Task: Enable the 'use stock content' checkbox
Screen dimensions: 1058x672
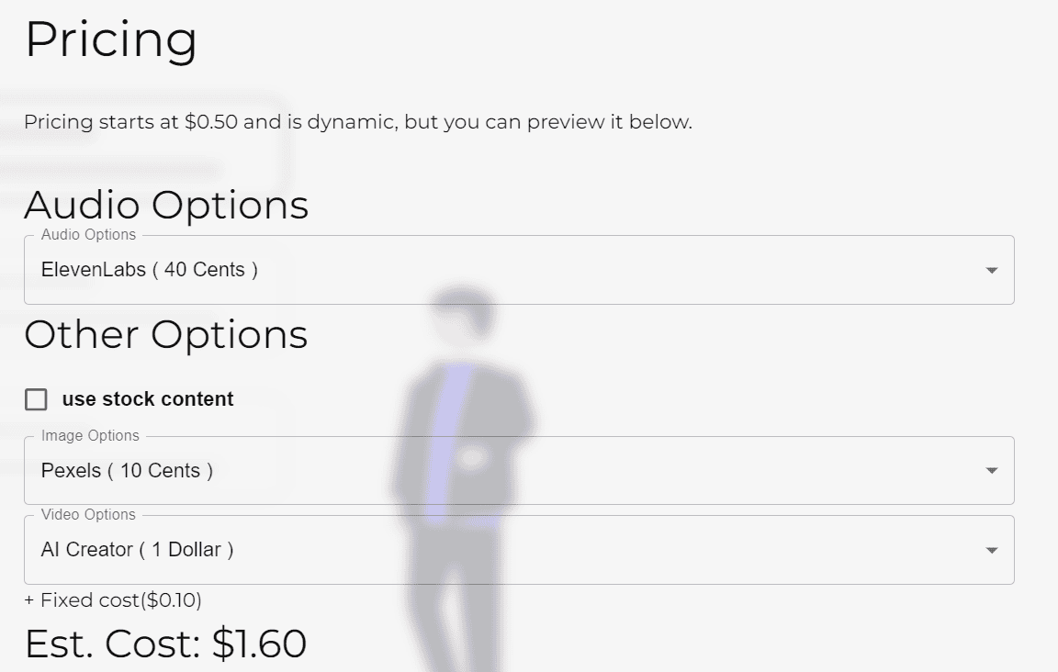Action: [36, 398]
